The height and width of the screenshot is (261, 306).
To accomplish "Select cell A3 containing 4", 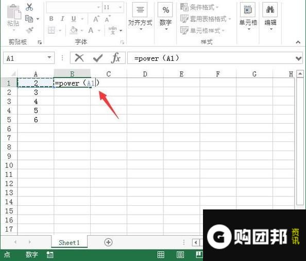I will (x=36, y=102).
